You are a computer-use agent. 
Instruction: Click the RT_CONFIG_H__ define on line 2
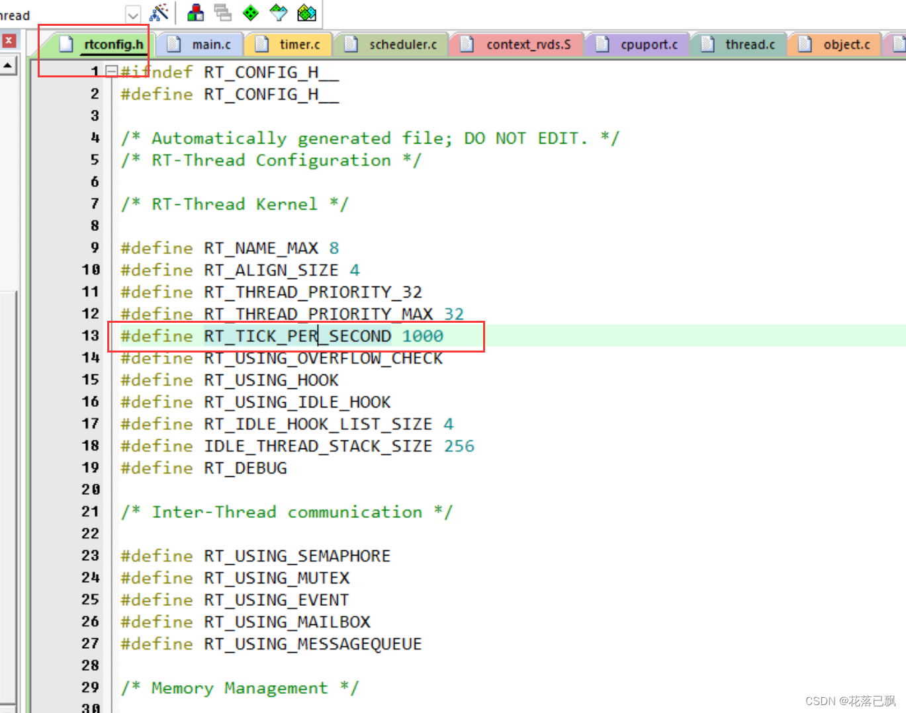271,94
